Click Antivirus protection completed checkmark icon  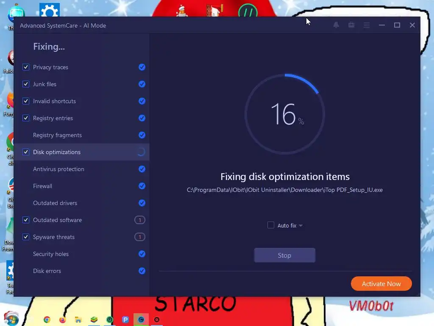coord(142,169)
